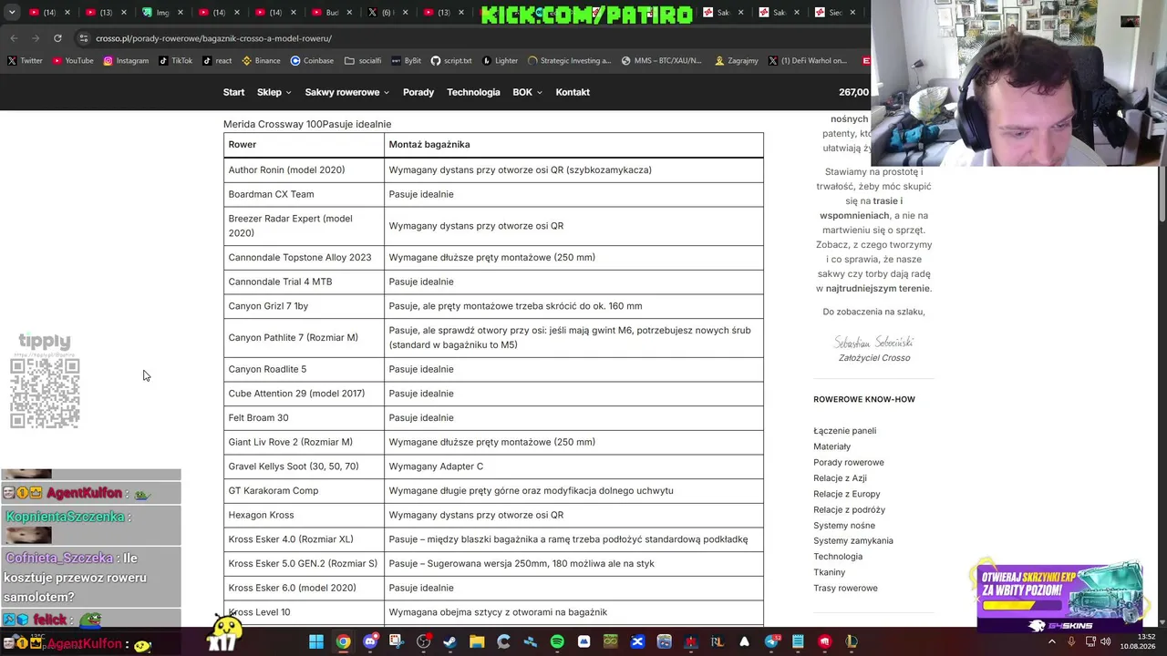The width and height of the screenshot is (1167, 656).
Task: Open the Systemy nośne category link
Action: (x=843, y=526)
